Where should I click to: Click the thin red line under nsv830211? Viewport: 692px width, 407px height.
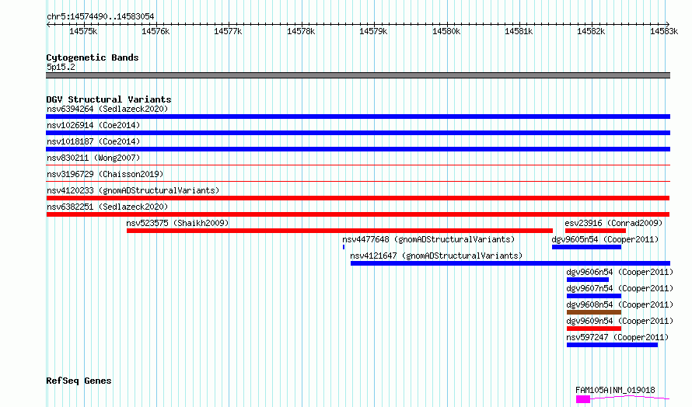[358, 165]
